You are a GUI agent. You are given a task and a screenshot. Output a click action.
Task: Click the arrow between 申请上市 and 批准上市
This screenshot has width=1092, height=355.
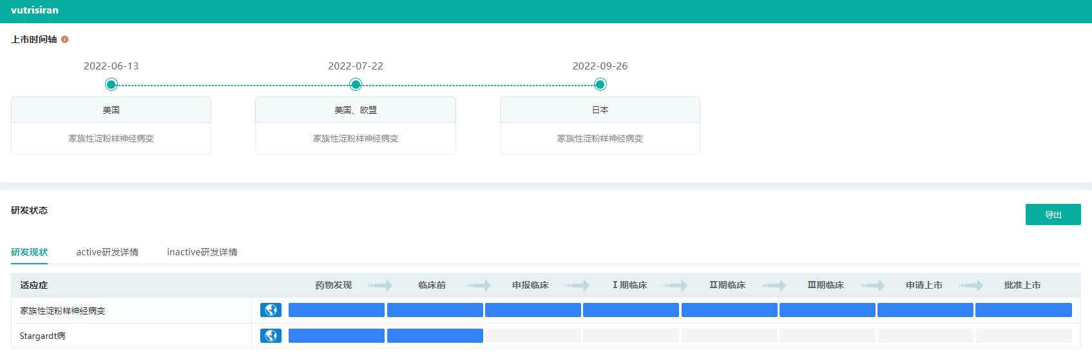pos(971,285)
